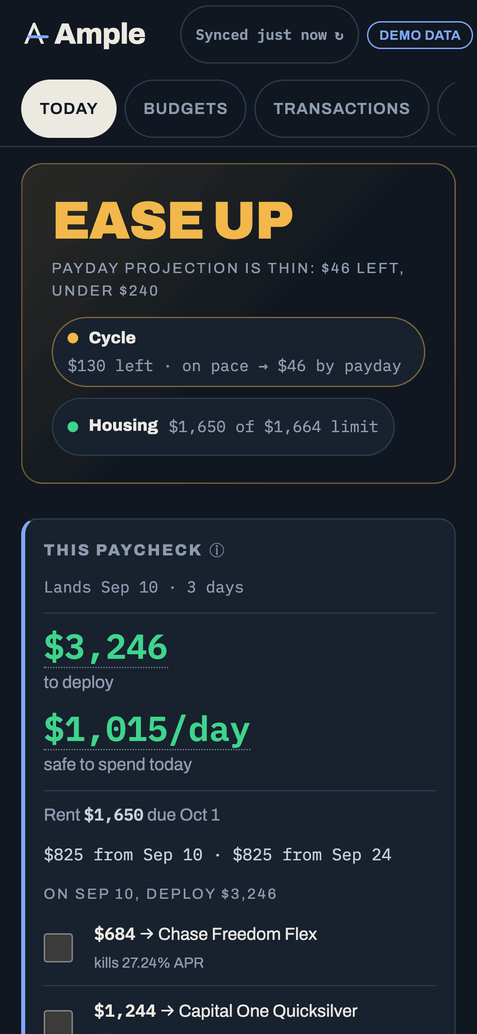Switch to the Budgets tab
Viewport: 477px width, 1034px height.
coord(185,109)
